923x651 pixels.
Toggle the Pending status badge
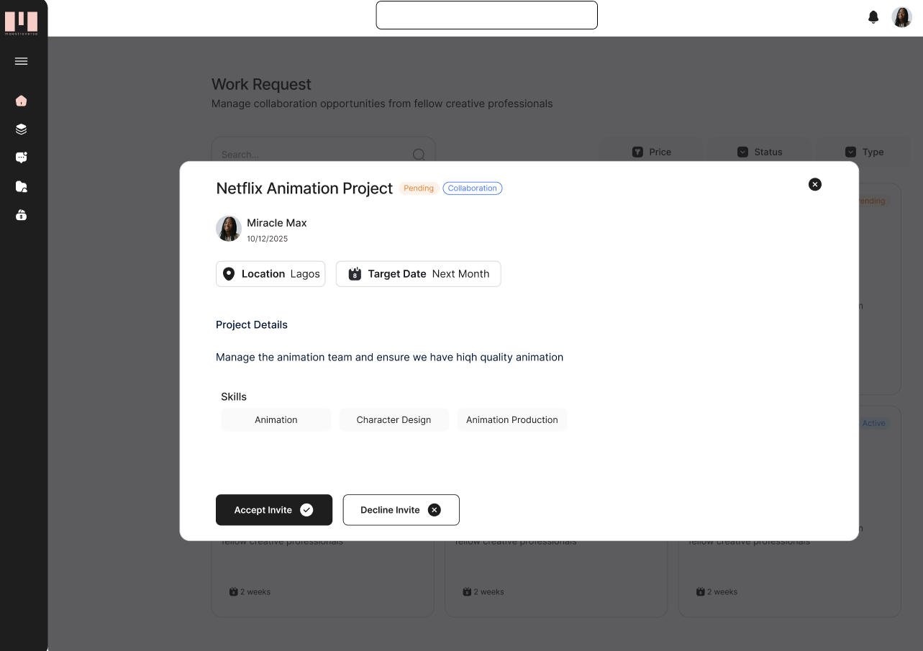coord(419,188)
